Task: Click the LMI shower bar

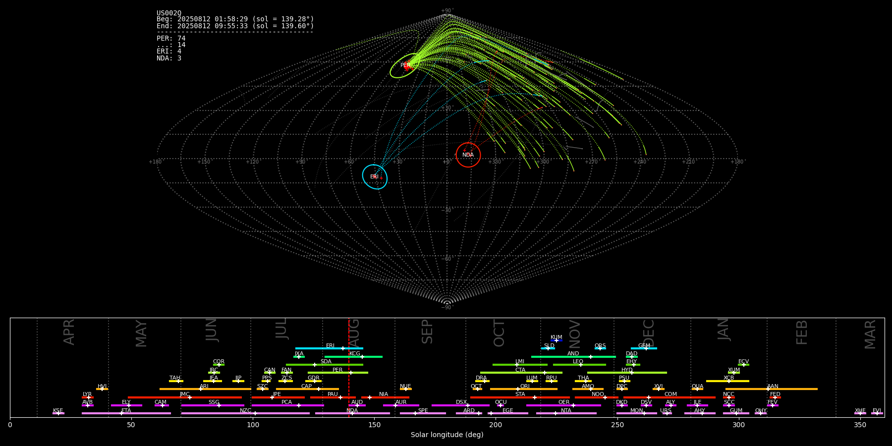Action: pos(520,365)
